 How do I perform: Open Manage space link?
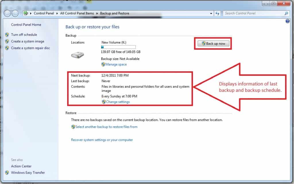click(116, 65)
